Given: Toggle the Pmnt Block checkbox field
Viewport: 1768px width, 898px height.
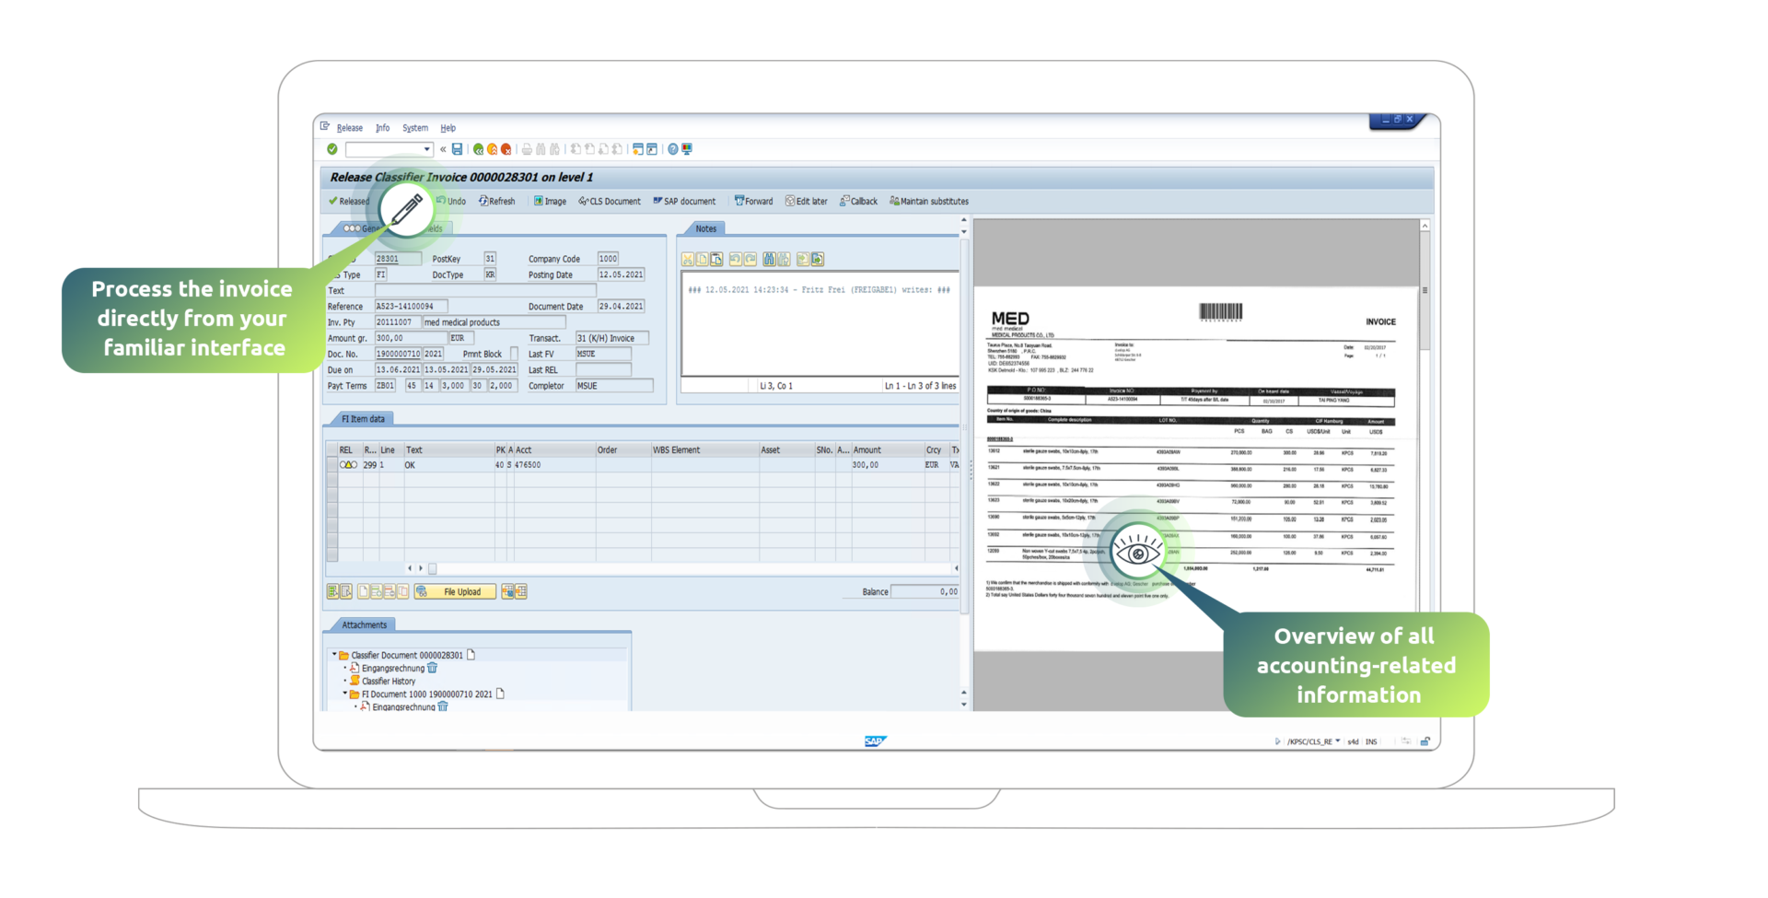Looking at the screenshot, I should (x=514, y=353).
